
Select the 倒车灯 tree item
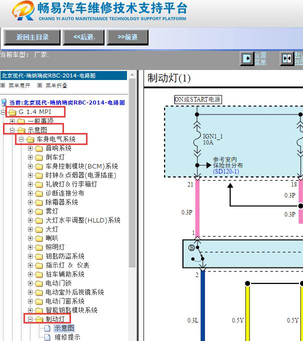pos(55,157)
